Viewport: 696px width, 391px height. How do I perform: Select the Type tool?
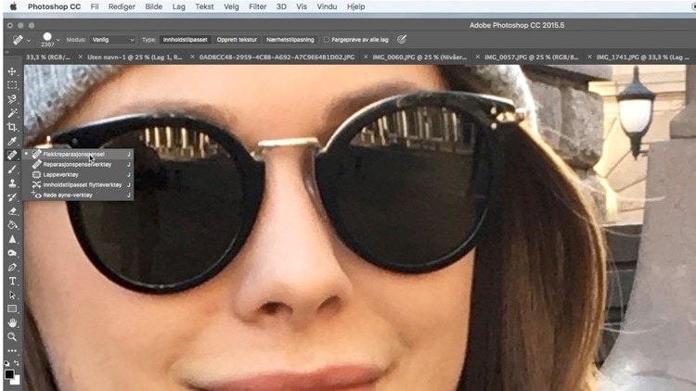12,281
